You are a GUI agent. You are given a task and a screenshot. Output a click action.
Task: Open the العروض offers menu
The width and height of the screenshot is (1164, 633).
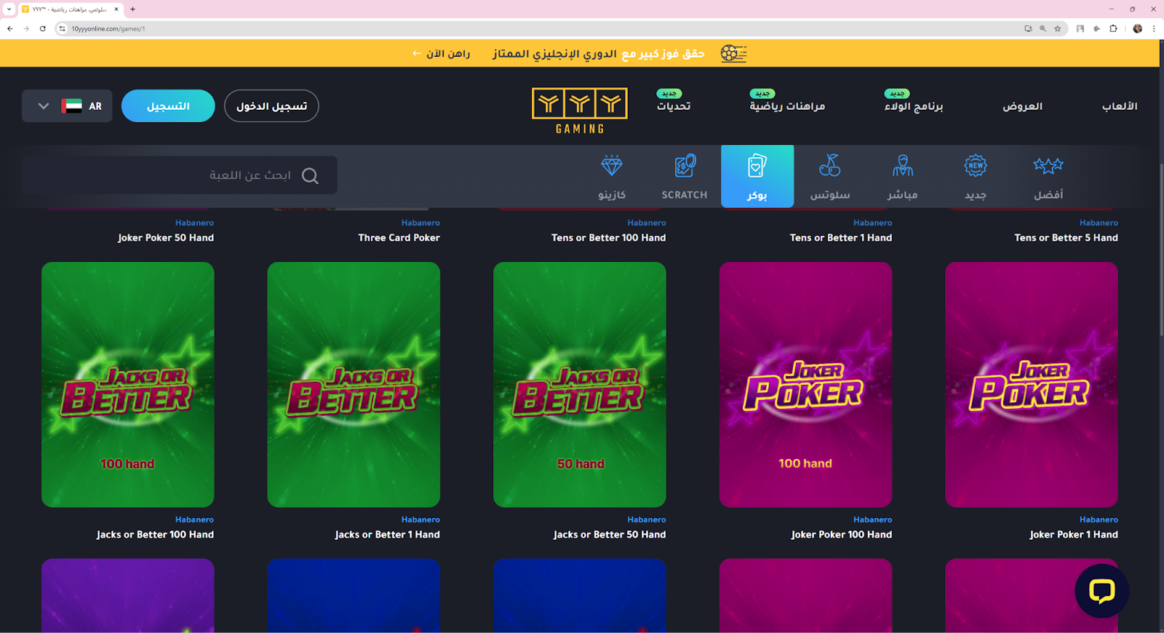tap(1022, 106)
